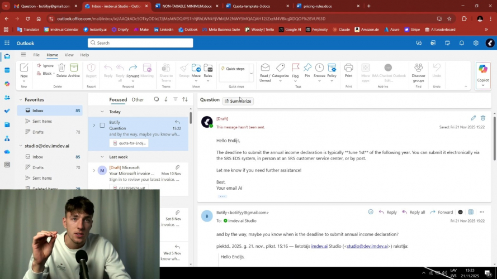This screenshot has width=497, height=279.
Task: Expand the Microsoft draft conversation
Action: [94, 171]
